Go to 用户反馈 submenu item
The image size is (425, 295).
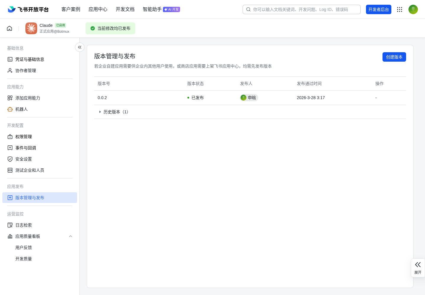pos(24,248)
